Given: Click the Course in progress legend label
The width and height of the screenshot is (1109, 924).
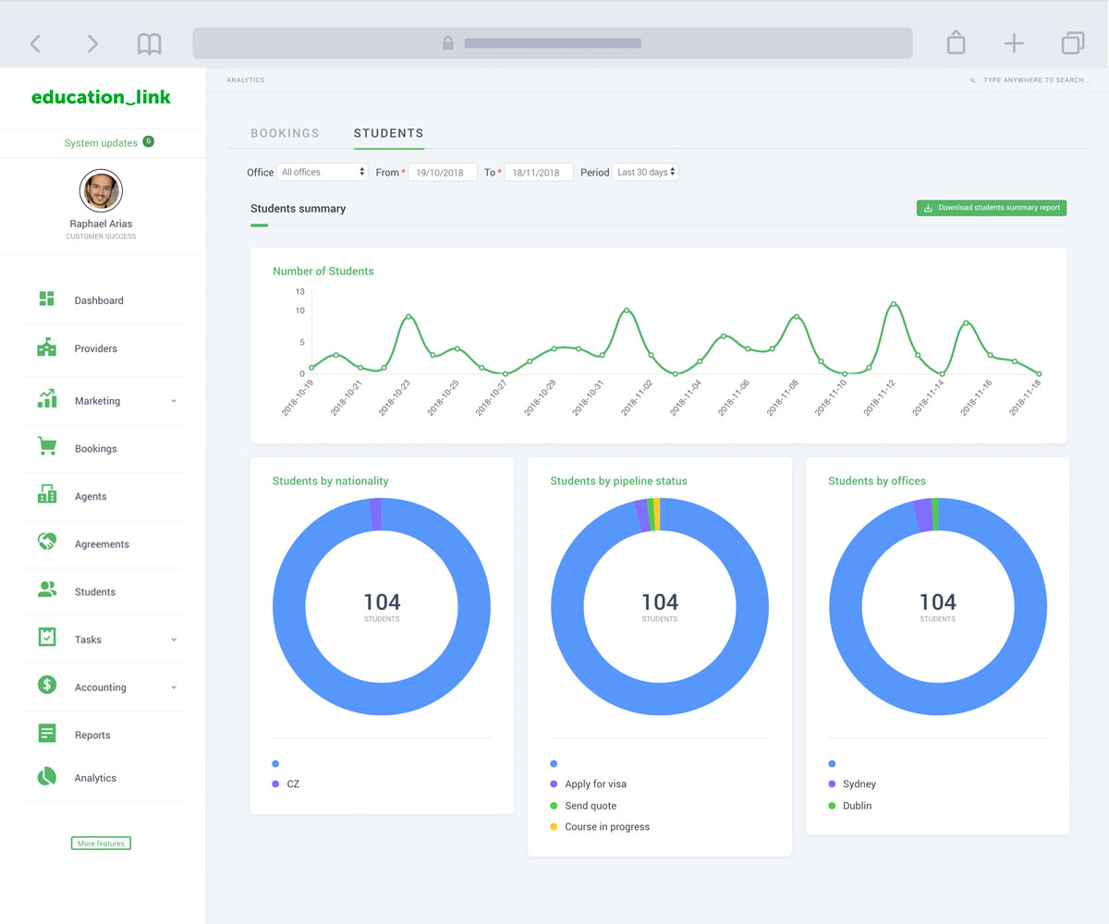Looking at the screenshot, I should coord(607,827).
